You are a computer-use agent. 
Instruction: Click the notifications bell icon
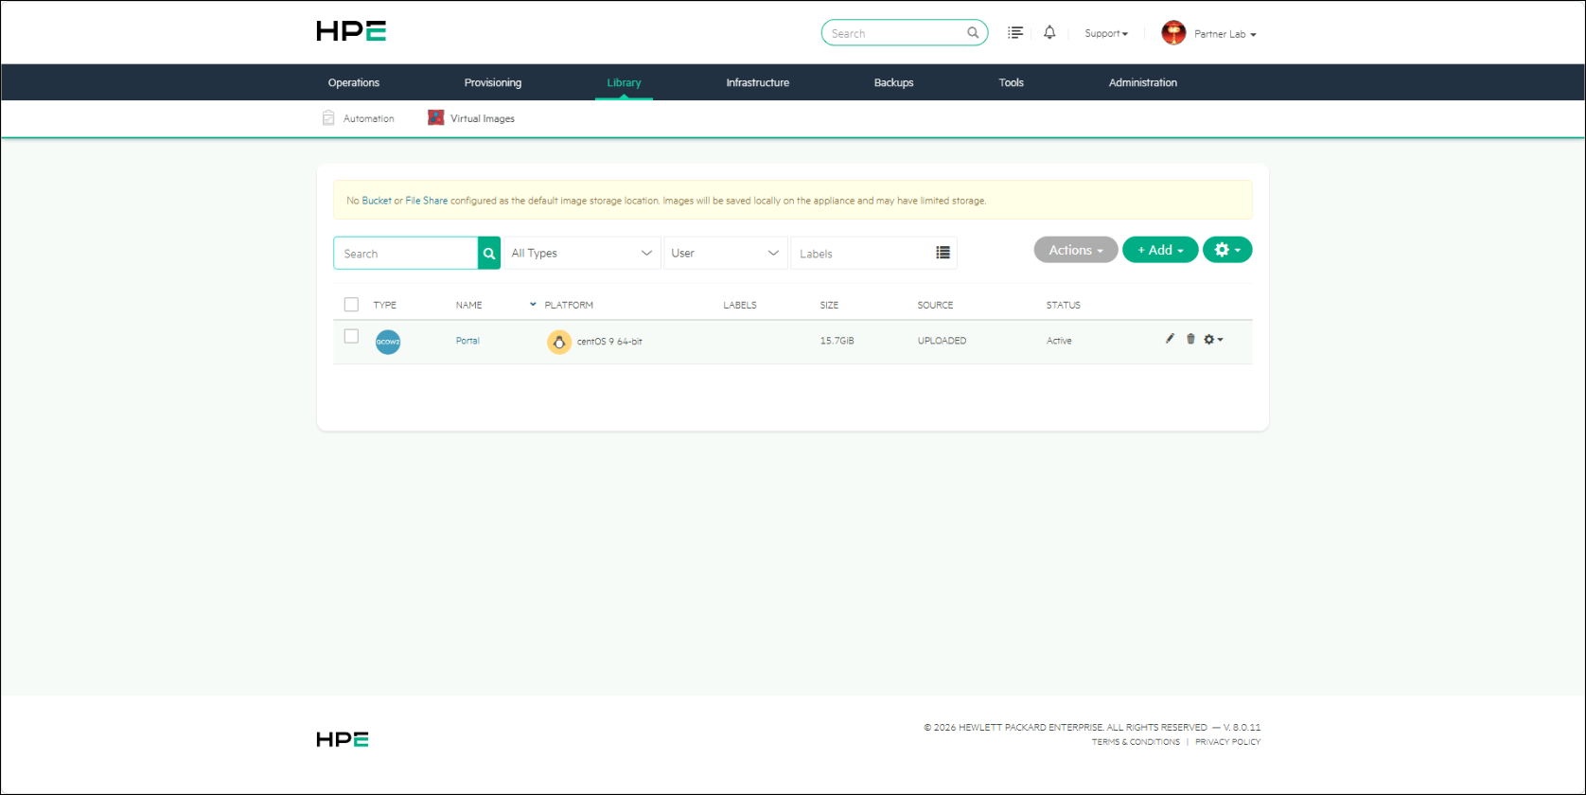click(1049, 33)
